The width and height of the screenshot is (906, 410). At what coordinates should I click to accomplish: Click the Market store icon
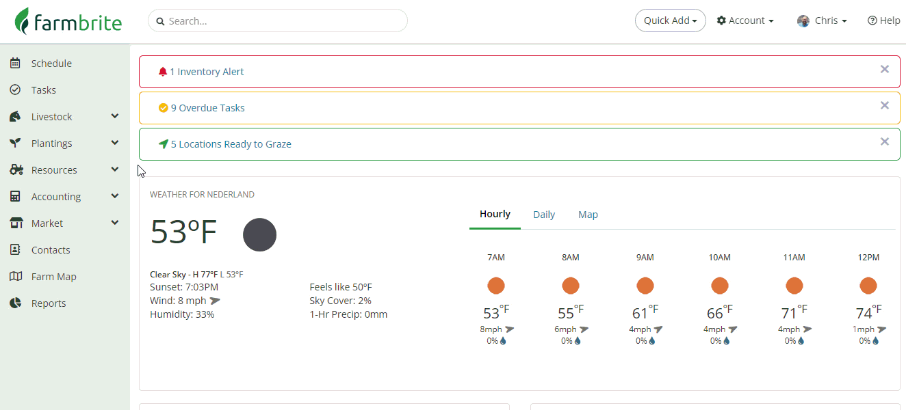coord(15,223)
